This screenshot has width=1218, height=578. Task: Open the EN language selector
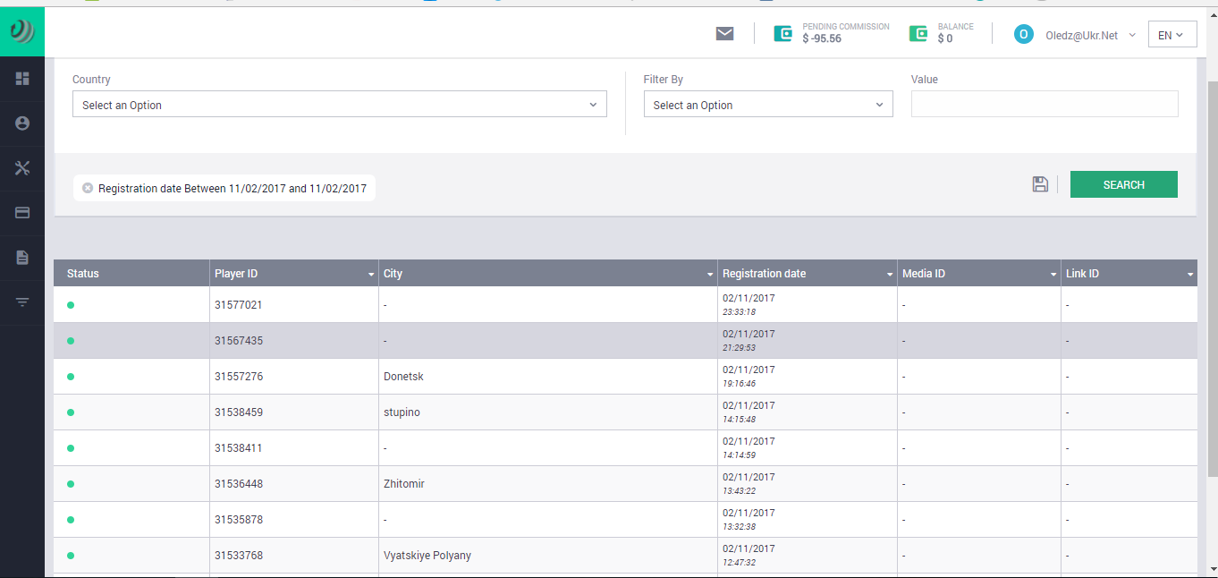(x=1171, y=35)
